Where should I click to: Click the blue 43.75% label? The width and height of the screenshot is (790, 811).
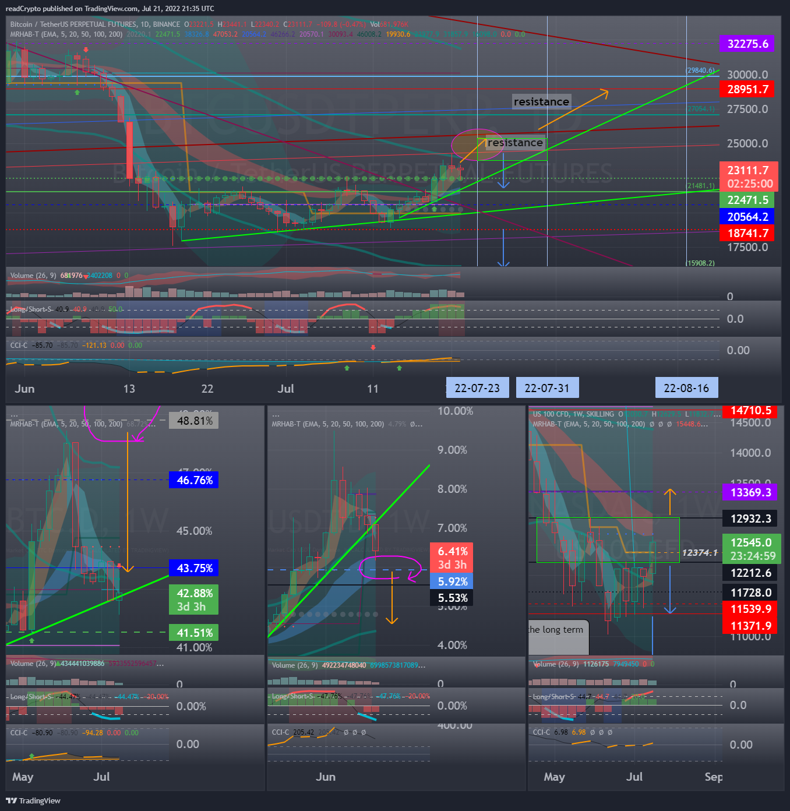coord(195,568)
